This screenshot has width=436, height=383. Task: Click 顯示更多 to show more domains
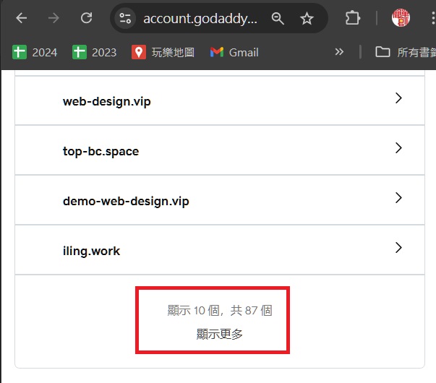(x=220, y=335)
